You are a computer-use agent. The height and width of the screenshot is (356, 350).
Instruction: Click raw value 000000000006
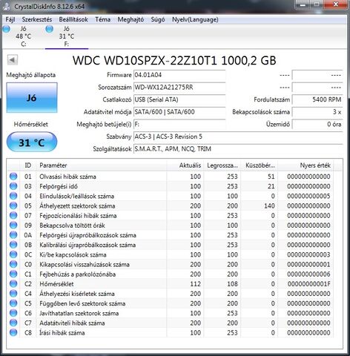tap(308, 274)
